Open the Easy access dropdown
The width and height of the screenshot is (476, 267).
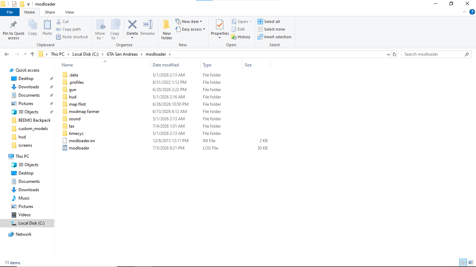tap(190, 29)
